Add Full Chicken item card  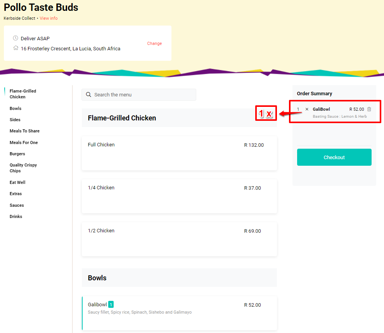pyautogui.click(x=179, y=153)
